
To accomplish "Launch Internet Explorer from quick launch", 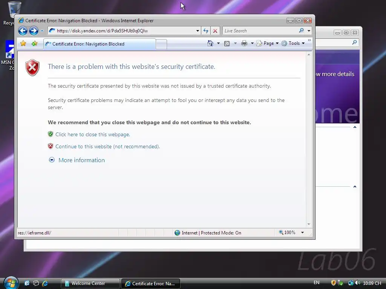I will click(45, 283).
